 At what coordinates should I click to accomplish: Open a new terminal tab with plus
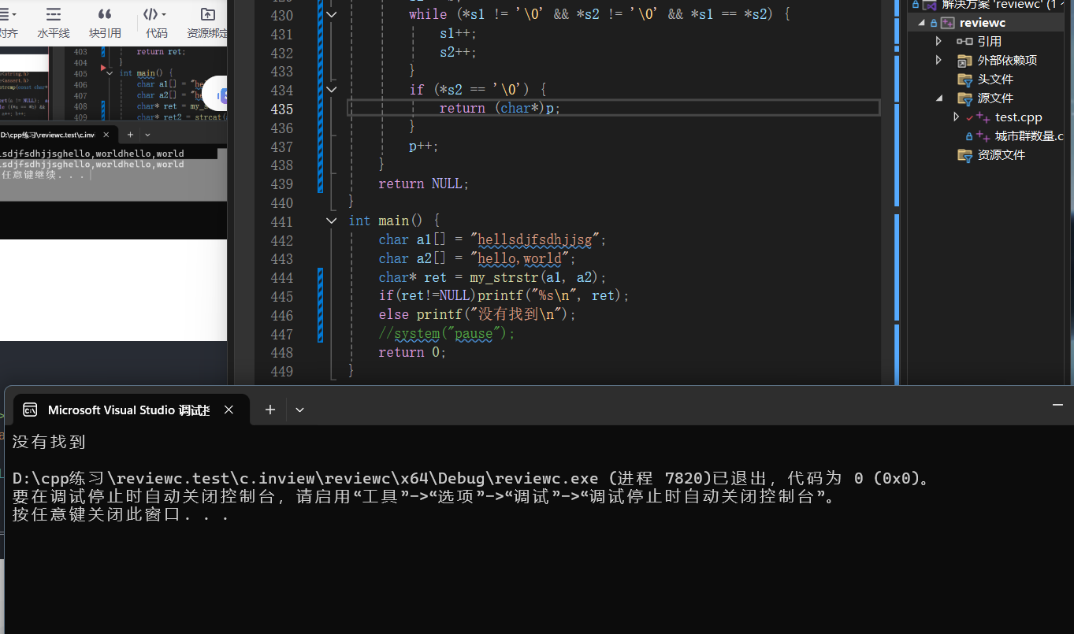click(x=269, y=410)
